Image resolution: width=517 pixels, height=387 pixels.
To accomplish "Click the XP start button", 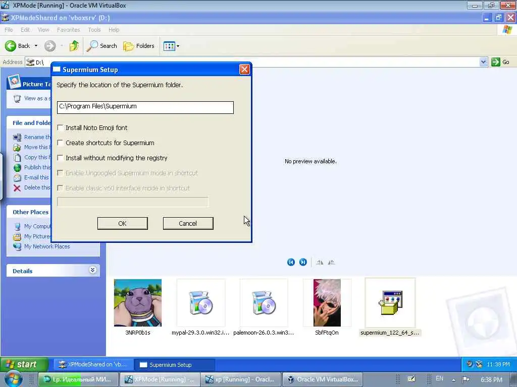I will pos(24,364).
